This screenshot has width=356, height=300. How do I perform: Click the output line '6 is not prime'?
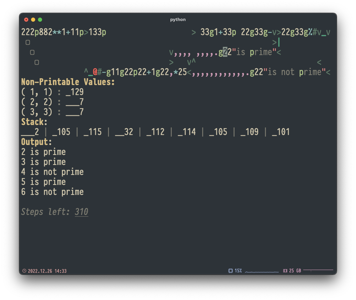(52, 192)
